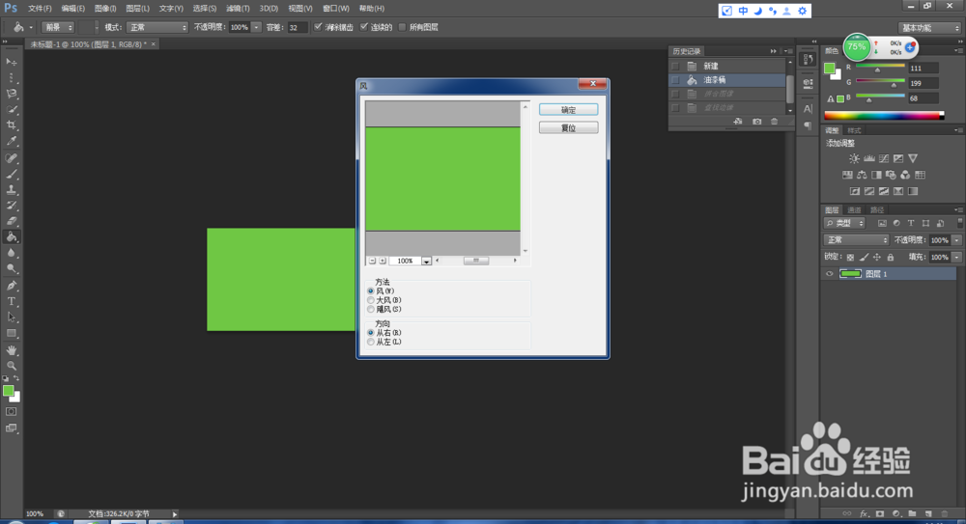Open the 图像(I) menu
This screenshot has width=966, height=524.
coord(105,9)
